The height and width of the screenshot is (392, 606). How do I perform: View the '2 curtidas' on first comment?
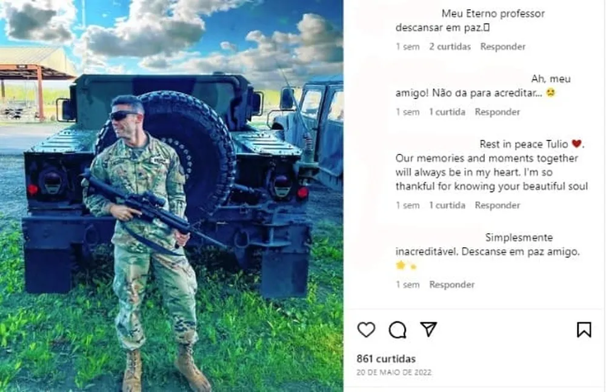[x=450, y=47]
